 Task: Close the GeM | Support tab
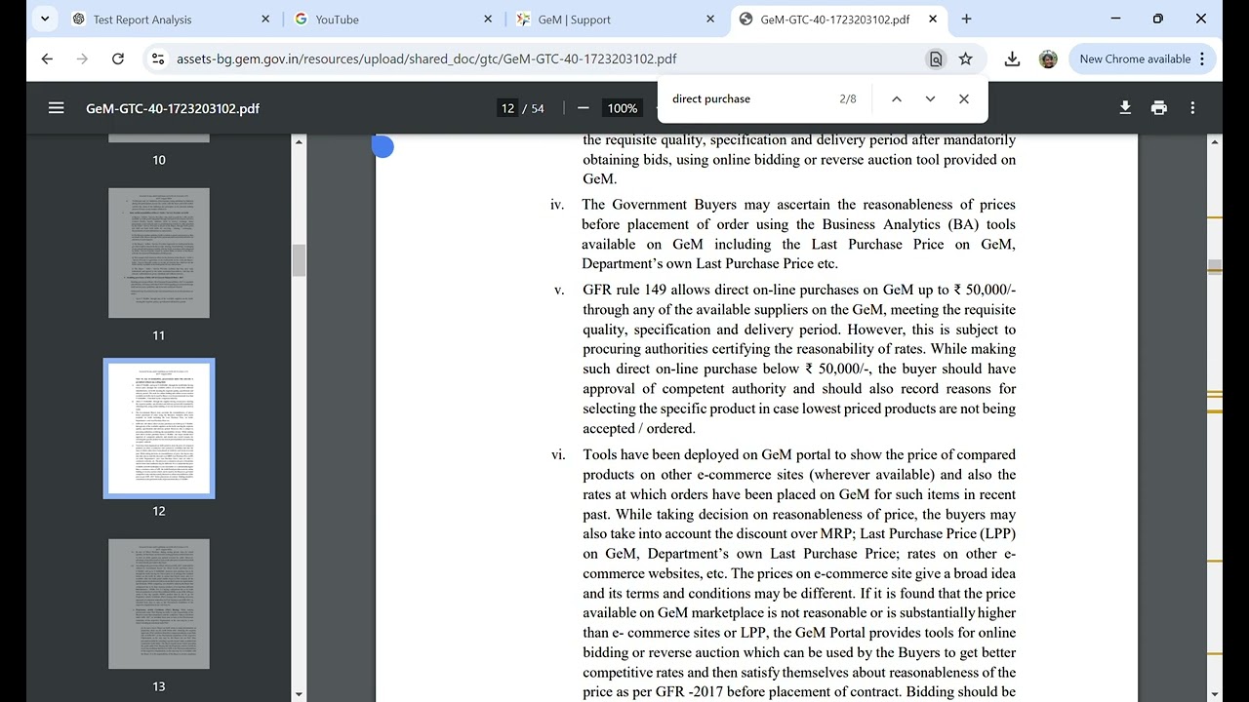[x=710, y=19]
